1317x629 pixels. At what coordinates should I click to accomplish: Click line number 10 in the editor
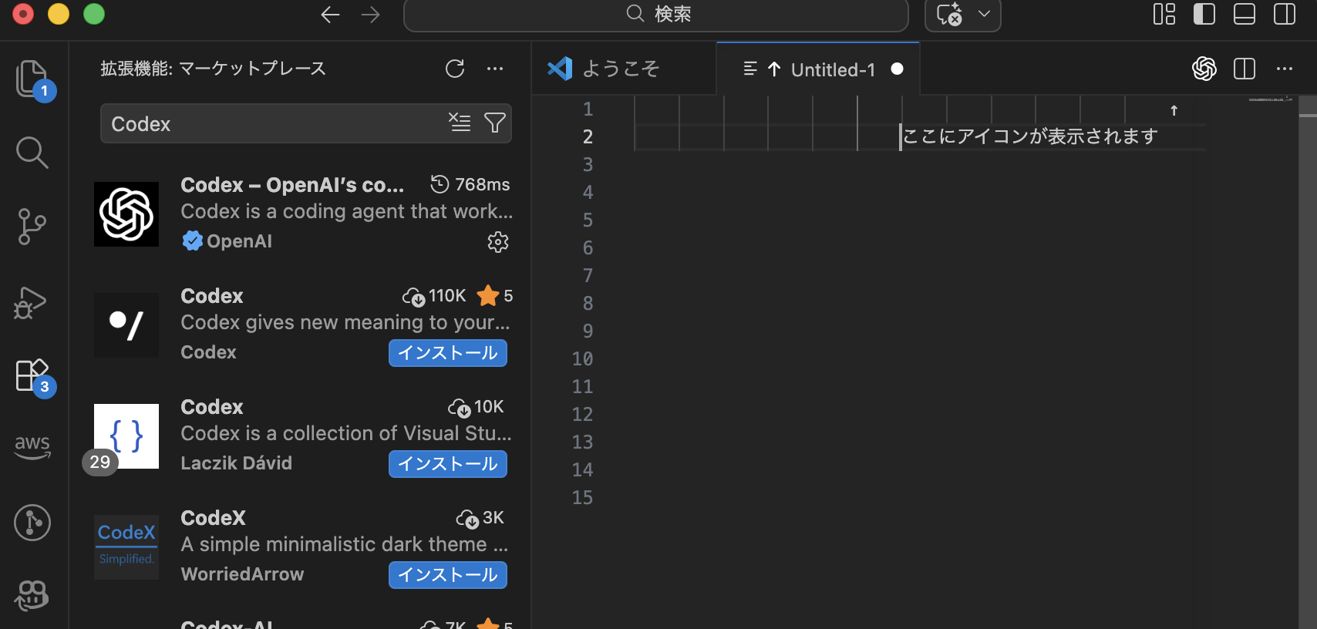tap(582, 359)
